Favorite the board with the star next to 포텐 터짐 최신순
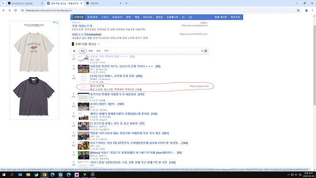The image size is (316, 178). [x=99, y=44]
